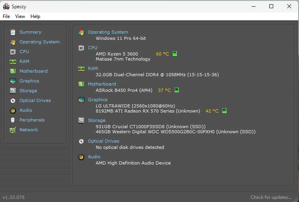Click the RAM stick icon in sidebar
Viewport: 299px width, 202px height.
click(x=13, y=61)
